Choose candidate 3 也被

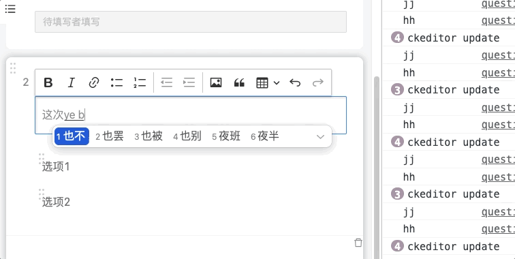[x=149, y=136]
